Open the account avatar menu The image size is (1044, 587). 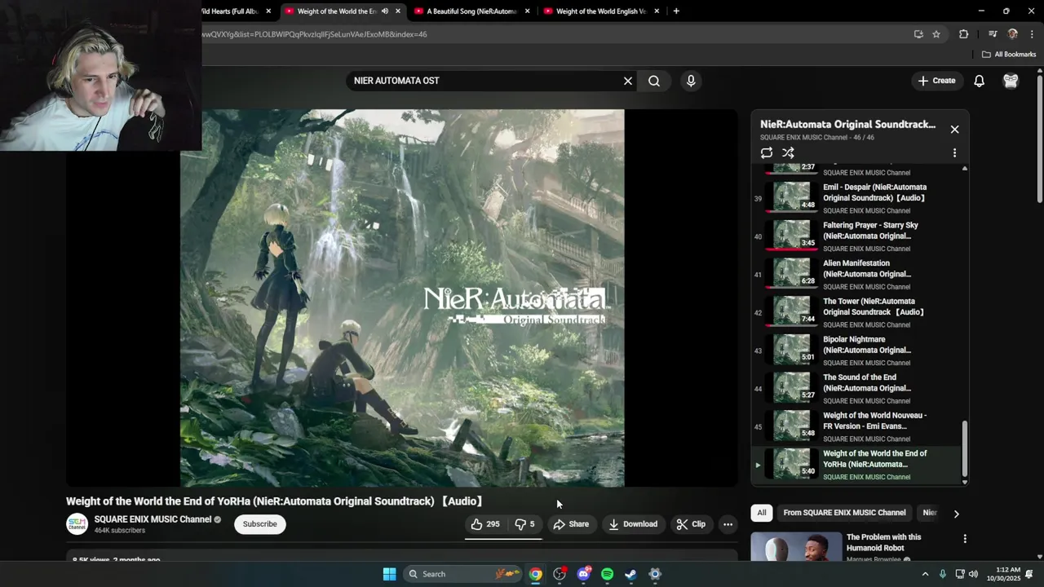1011,81
